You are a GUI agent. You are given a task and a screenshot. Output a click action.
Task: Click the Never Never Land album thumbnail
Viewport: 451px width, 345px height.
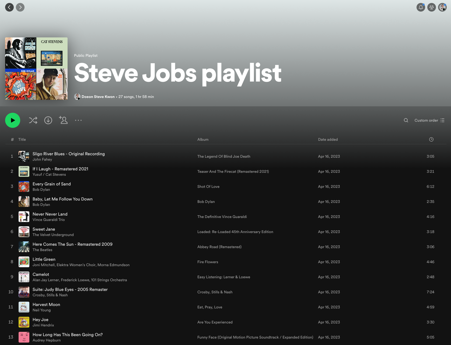pyautogui.click(x=24, y=217)
